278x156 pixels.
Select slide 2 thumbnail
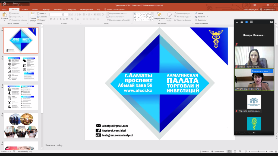(x=21, y=69)
